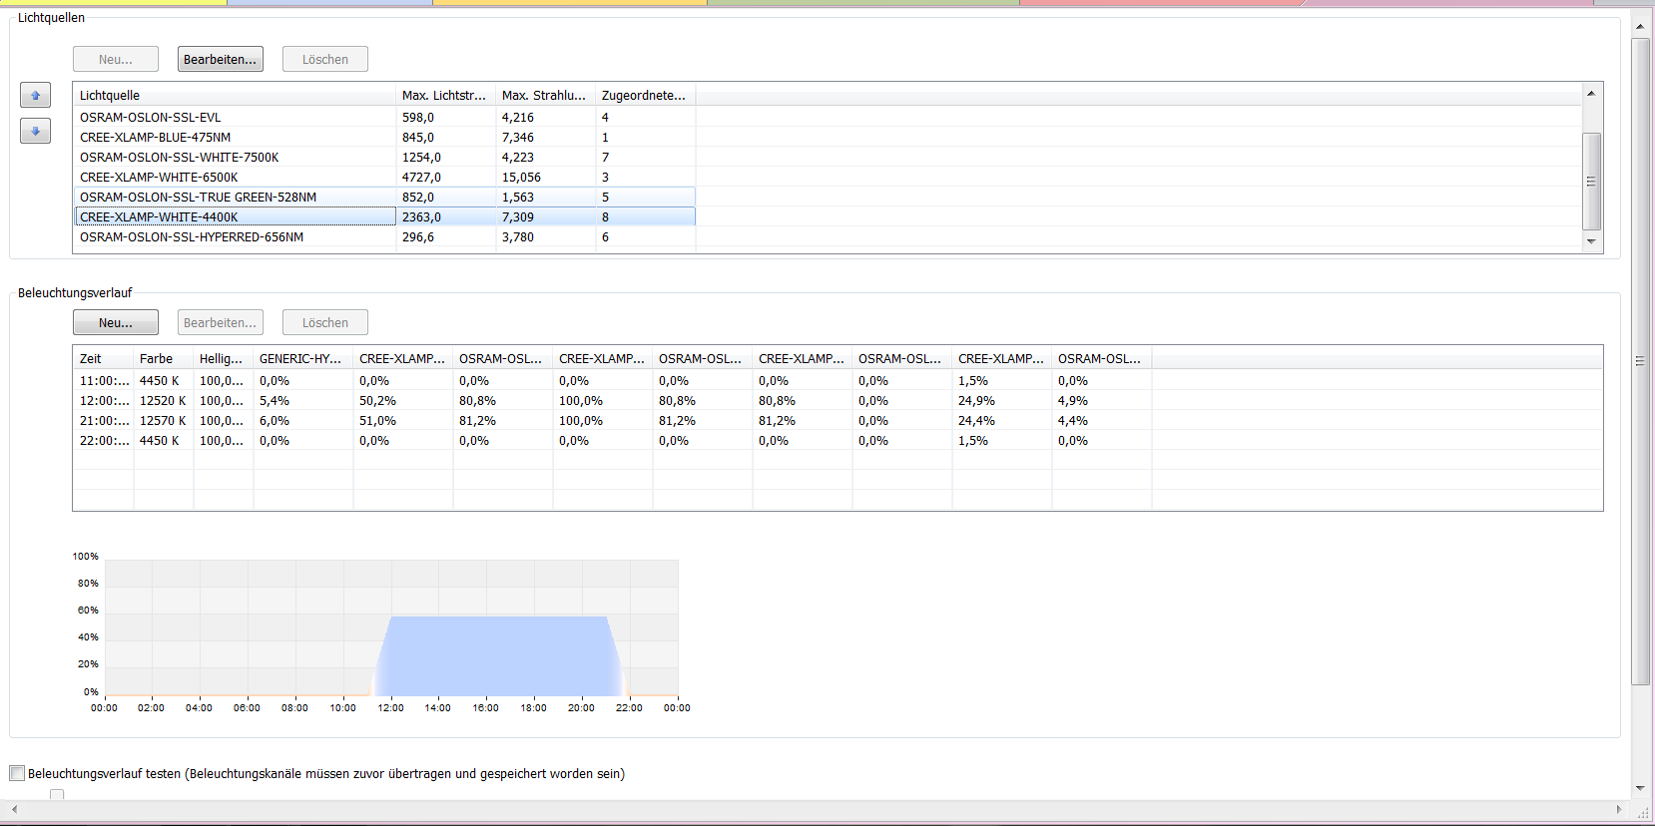The image size is (1655, 826).
Task: Open Bearbeiten in the Lichtquellen section
Action: coord(220,60)
